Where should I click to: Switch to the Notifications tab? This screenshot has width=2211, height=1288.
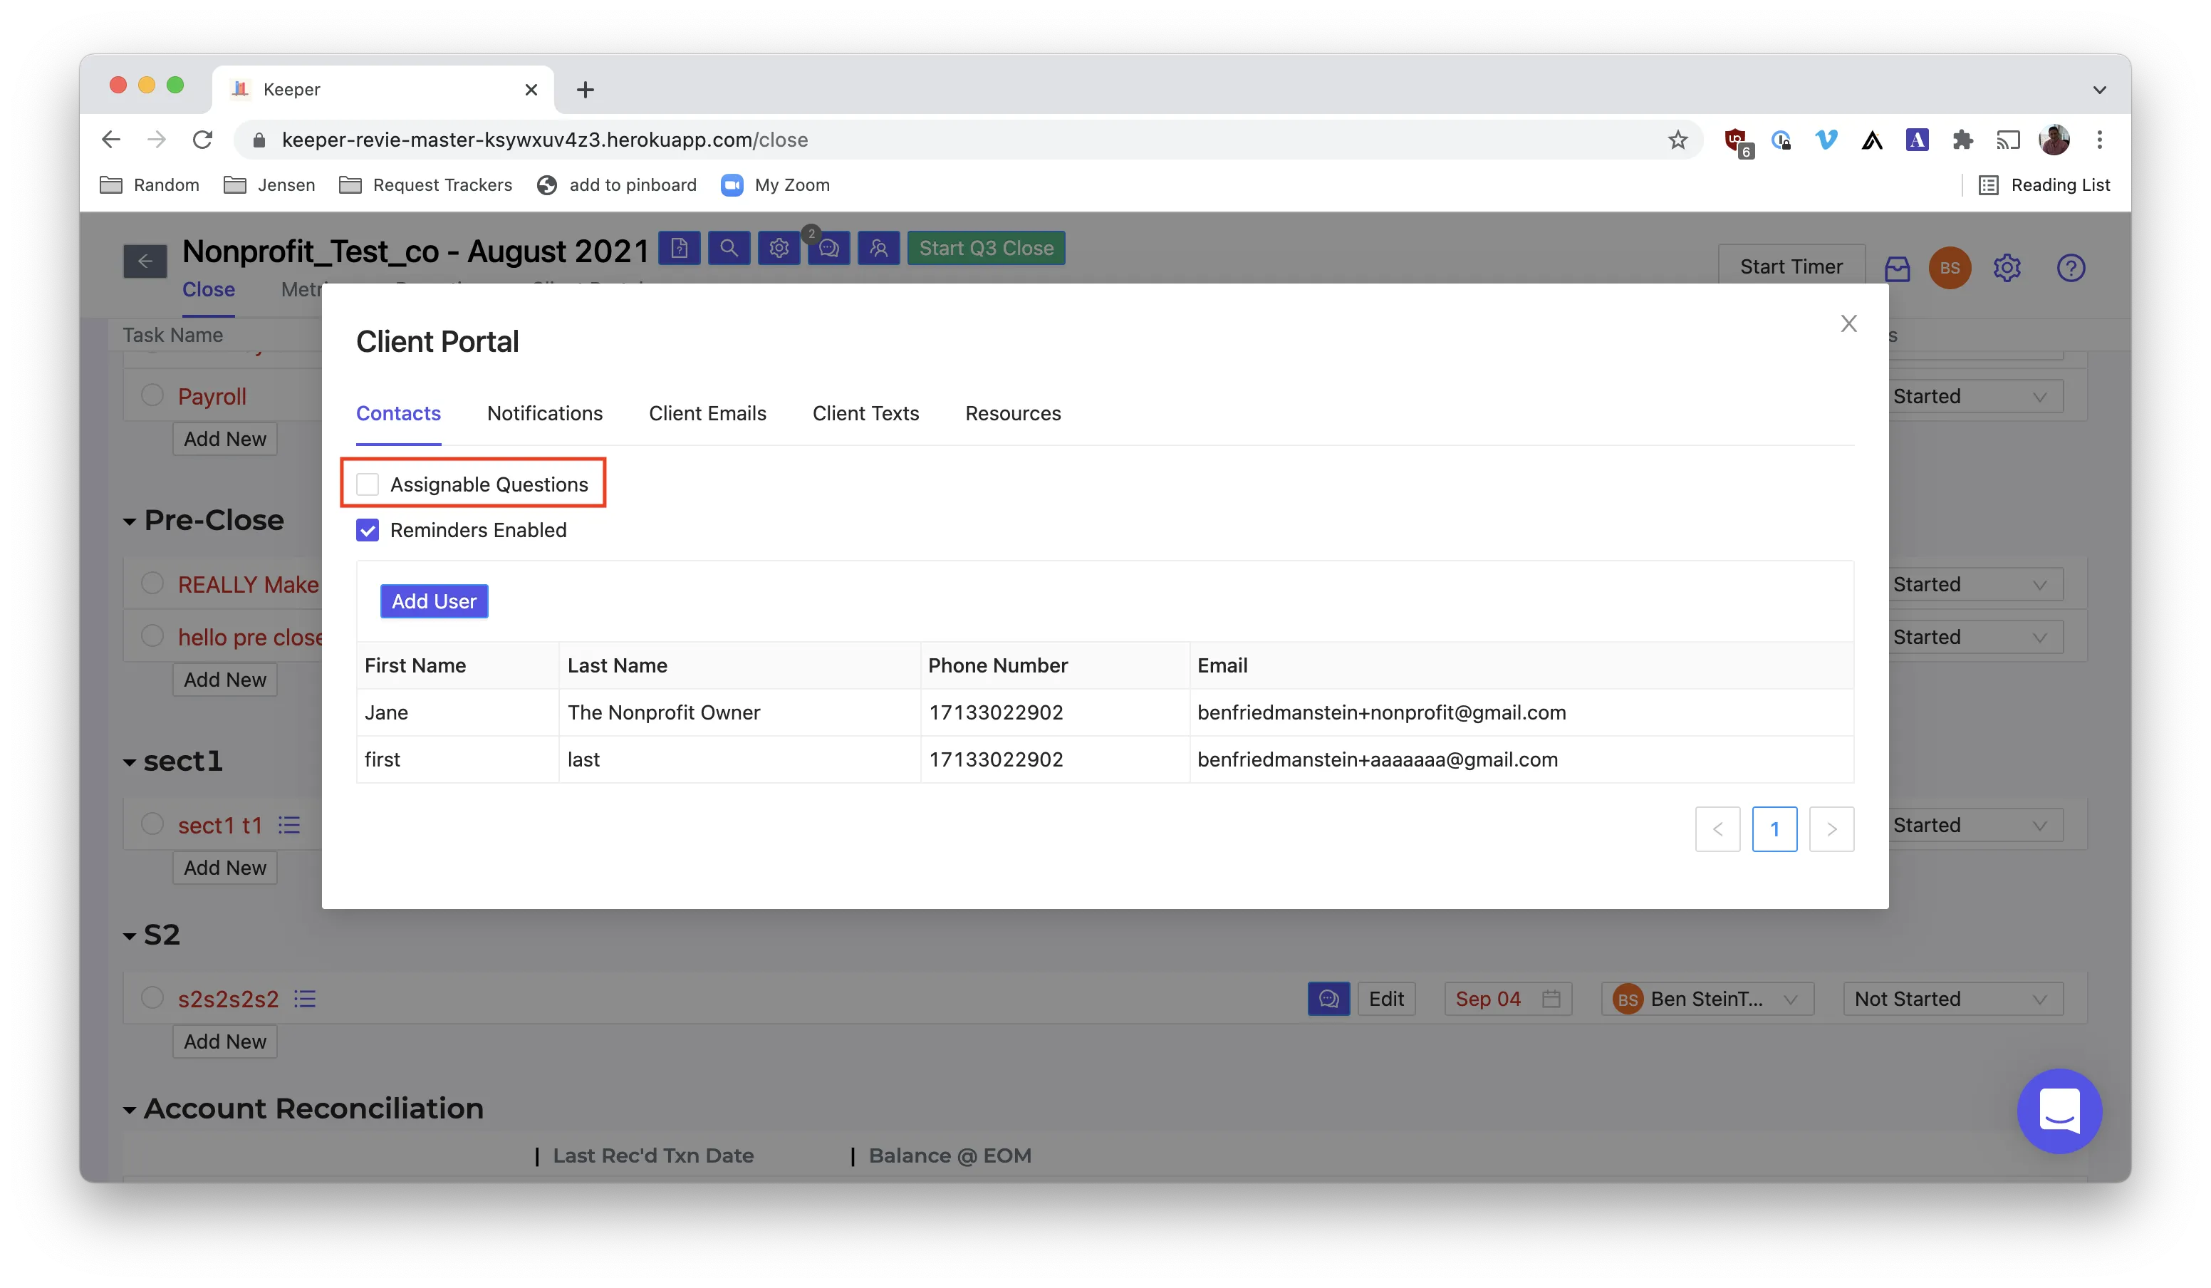[x=545, y=413]
